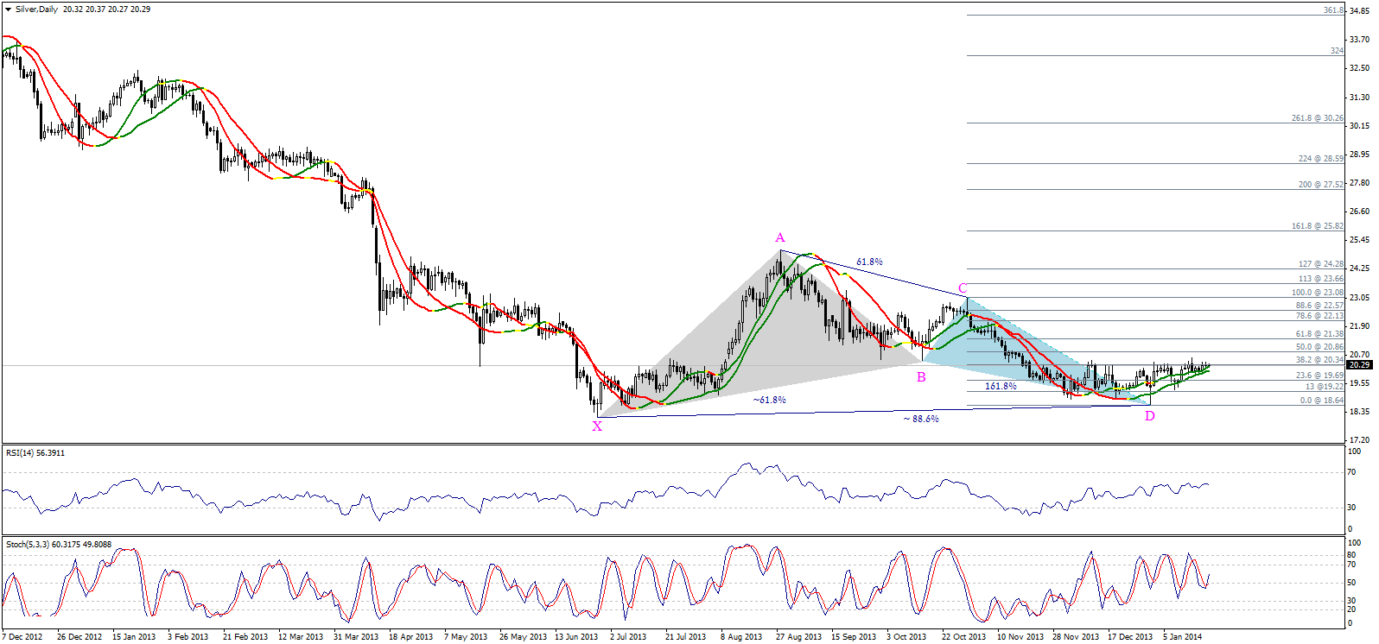The image size is (1379, 644).
Task: Click Fibonacci level 50.0 @ 20.86
Action: point(1319,347)
